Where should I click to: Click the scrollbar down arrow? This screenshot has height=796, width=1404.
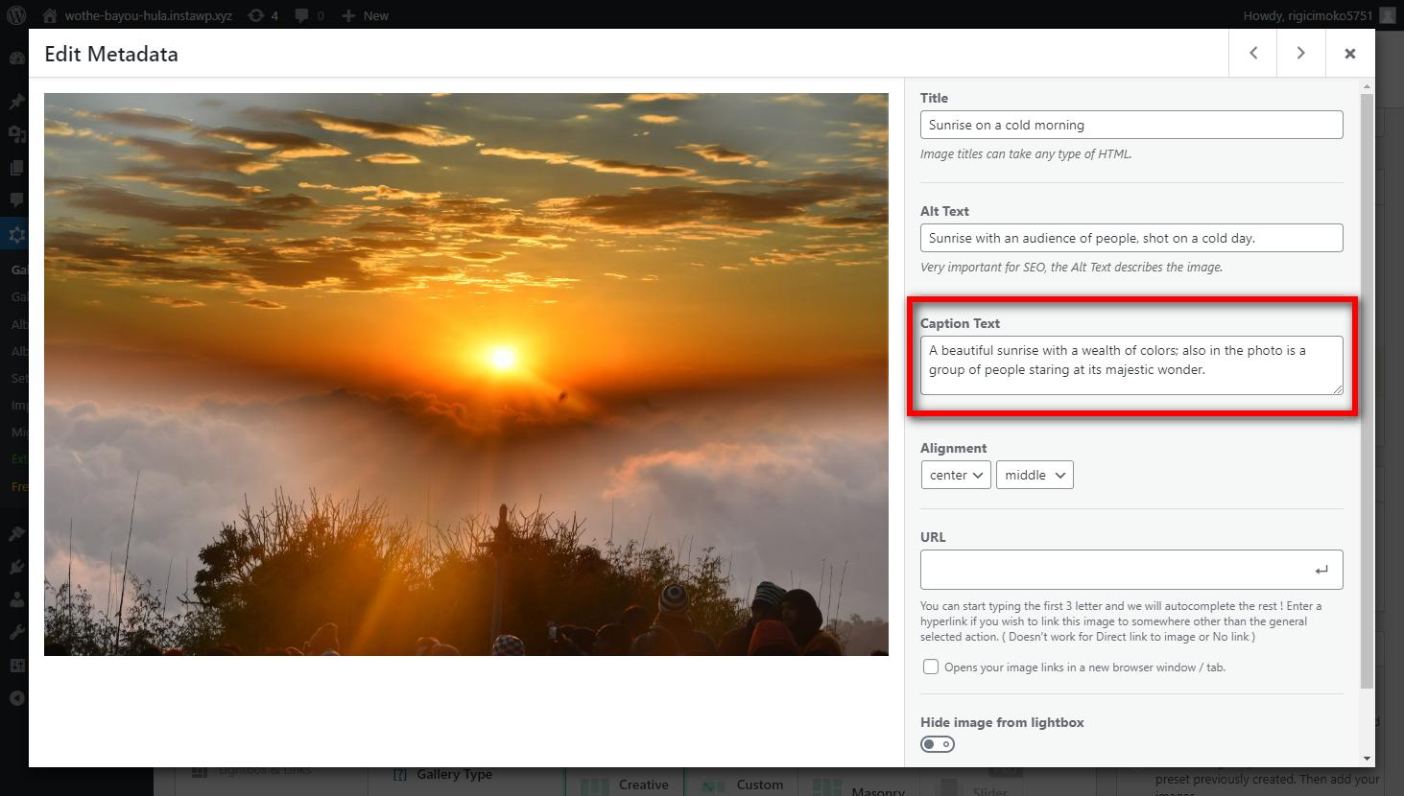pos(1366,757)
